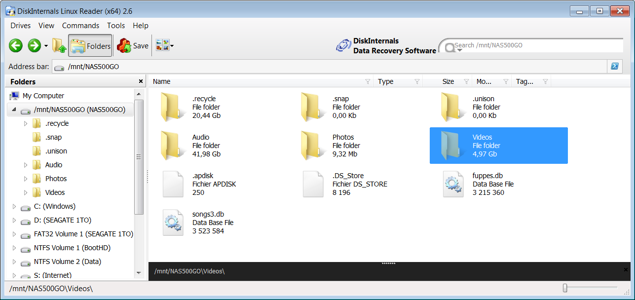Toggle the Folders pane button
This screenshot has height=300, width=635.
90,46
